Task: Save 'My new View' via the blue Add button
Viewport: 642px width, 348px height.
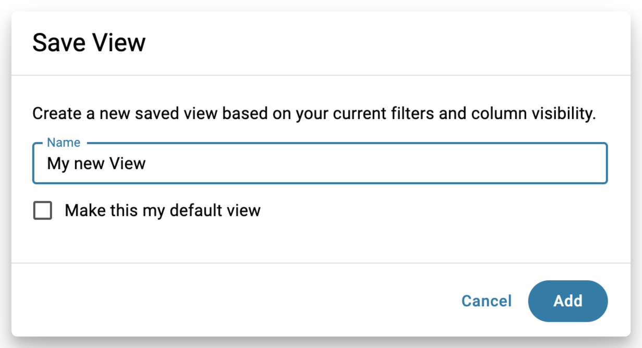Action: point(568,301)
